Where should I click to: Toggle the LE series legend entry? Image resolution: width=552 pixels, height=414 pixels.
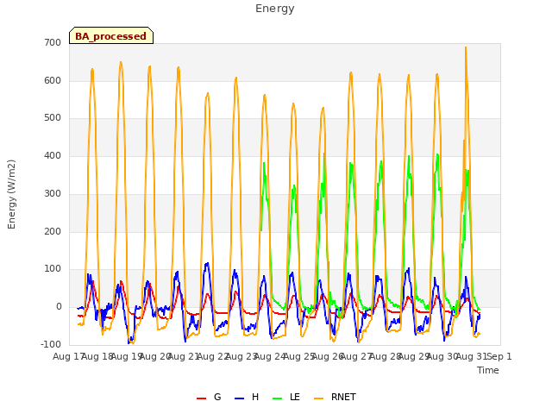pos(286,398)
